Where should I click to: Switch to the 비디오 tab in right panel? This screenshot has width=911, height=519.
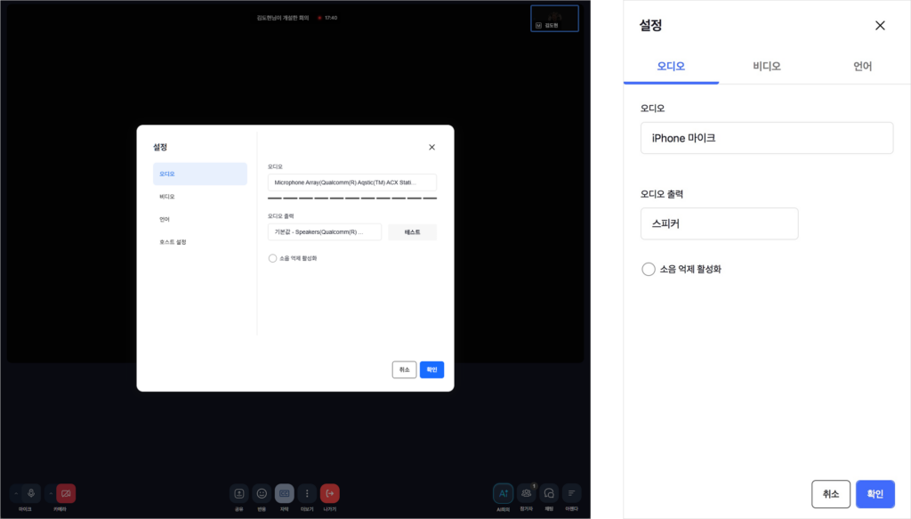tap(766, 66)
